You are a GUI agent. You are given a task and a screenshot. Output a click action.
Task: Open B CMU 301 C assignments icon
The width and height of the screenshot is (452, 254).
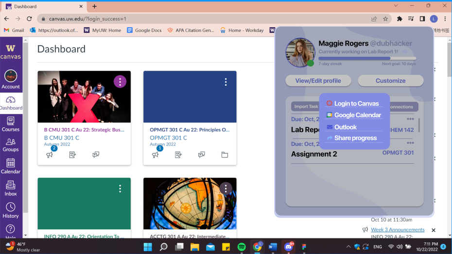72,155
